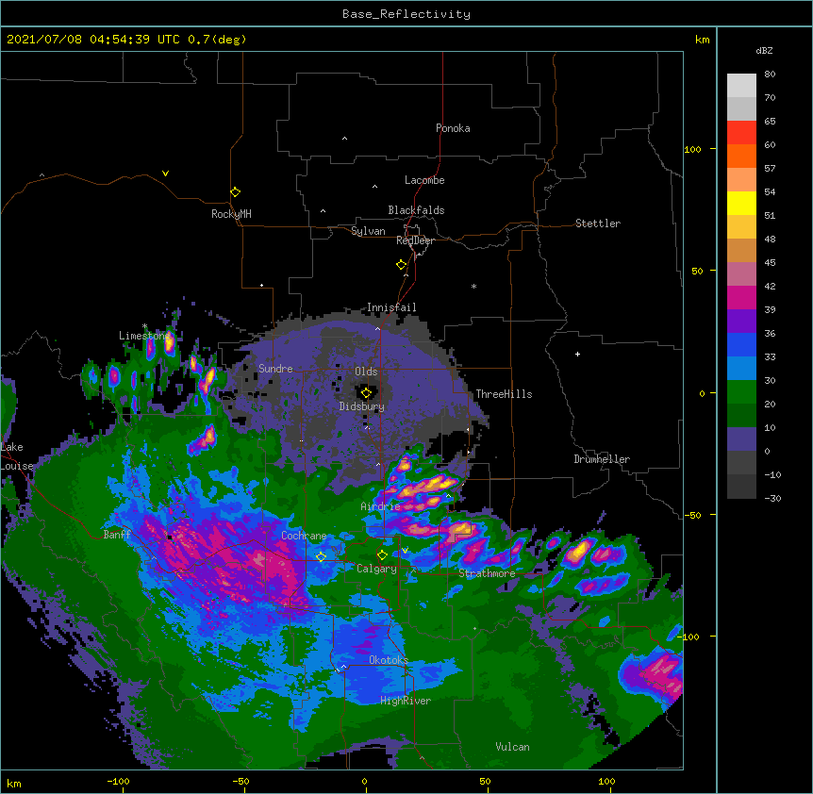
Task: Select the yellow diamond marker south of RedDeer
Action: (x=402, y=265)
